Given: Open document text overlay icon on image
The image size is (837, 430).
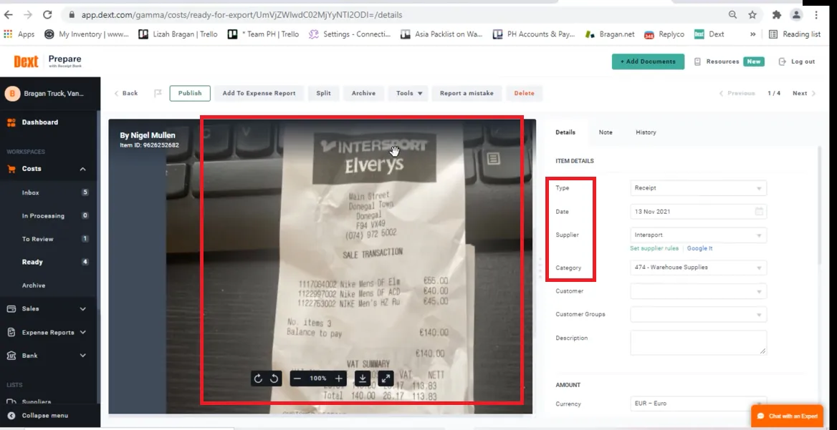Looking at the screenshot, I should (494, 157).
